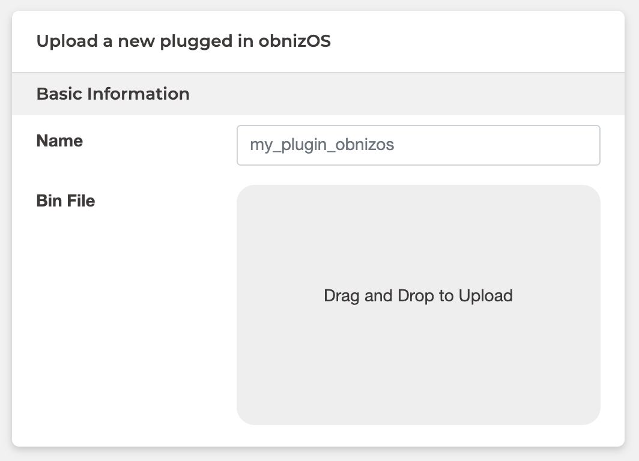Click the Name field label

(x=59, y=141)
